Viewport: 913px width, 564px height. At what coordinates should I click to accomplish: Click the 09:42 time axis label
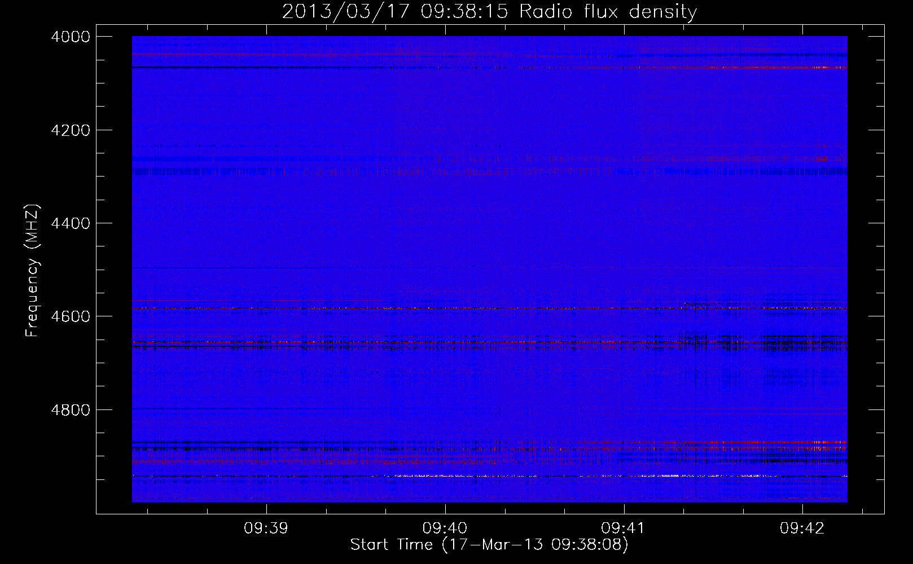tap(802, 528)
